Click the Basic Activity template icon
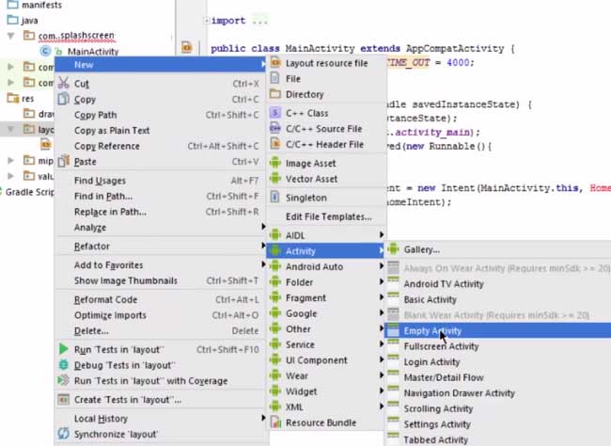Screen dimensions: 611x446 393,299
